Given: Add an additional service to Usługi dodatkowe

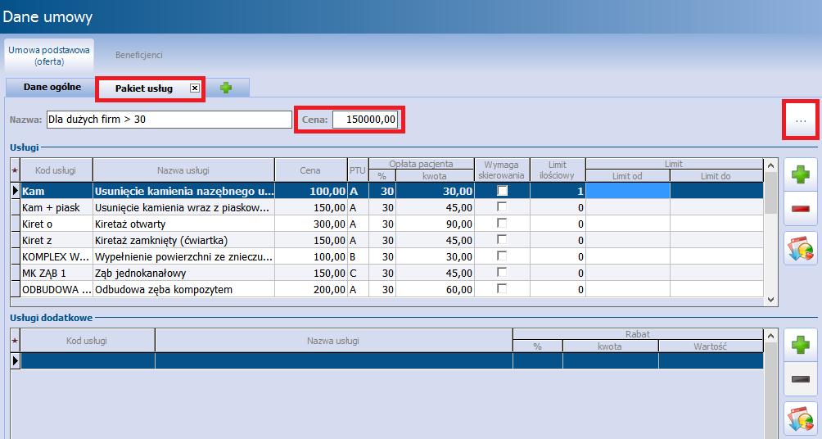Looking at the screenshot, I should pos(801,345).
